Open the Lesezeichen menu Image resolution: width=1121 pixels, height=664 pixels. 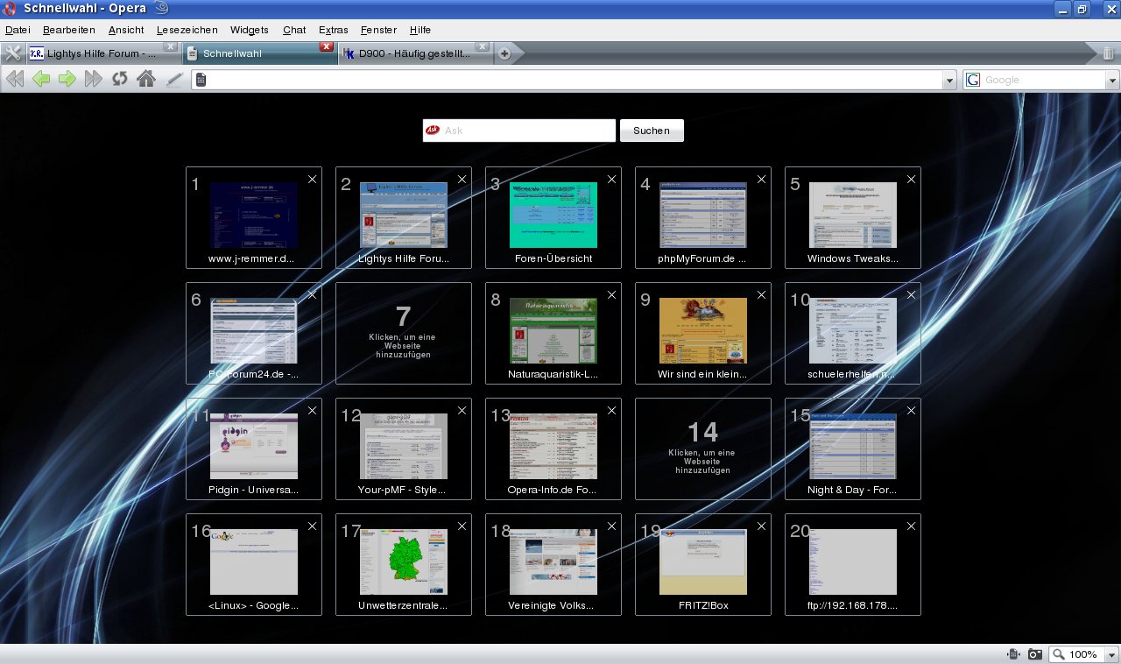(187, 30)
